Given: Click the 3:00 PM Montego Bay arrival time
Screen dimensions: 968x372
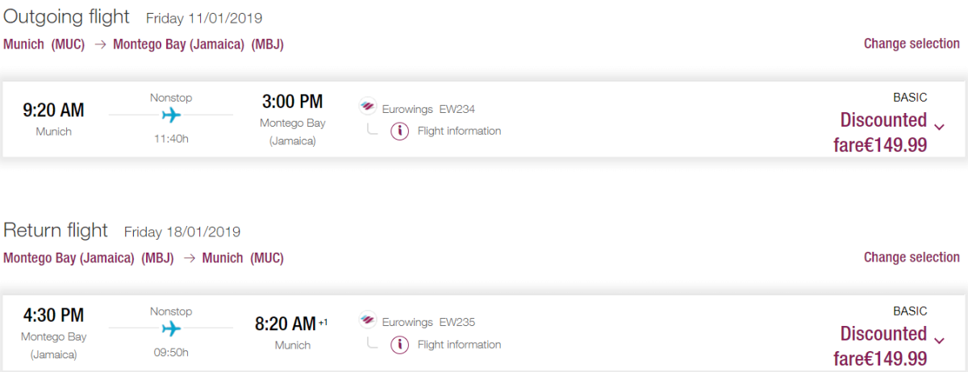Looking at the screenshot, I should 292,102.
